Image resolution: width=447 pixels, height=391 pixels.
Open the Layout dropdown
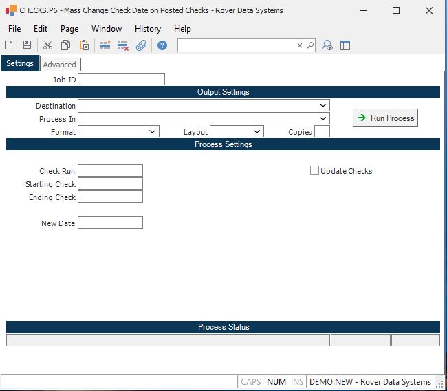tap(257, 131)
